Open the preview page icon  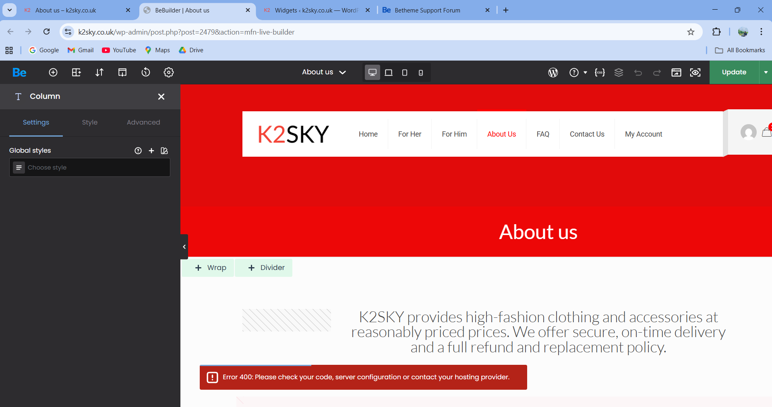point(676,72)
